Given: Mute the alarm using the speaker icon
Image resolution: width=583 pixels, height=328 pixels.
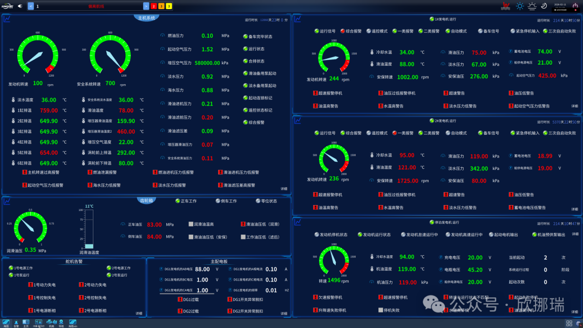Looking at the screenshot, I should tap(20, 6).
